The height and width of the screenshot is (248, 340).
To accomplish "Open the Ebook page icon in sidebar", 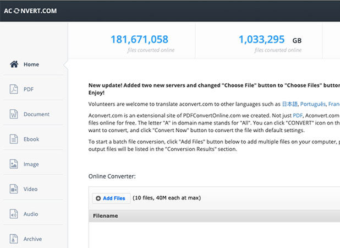I will click(x=14, y=139).
